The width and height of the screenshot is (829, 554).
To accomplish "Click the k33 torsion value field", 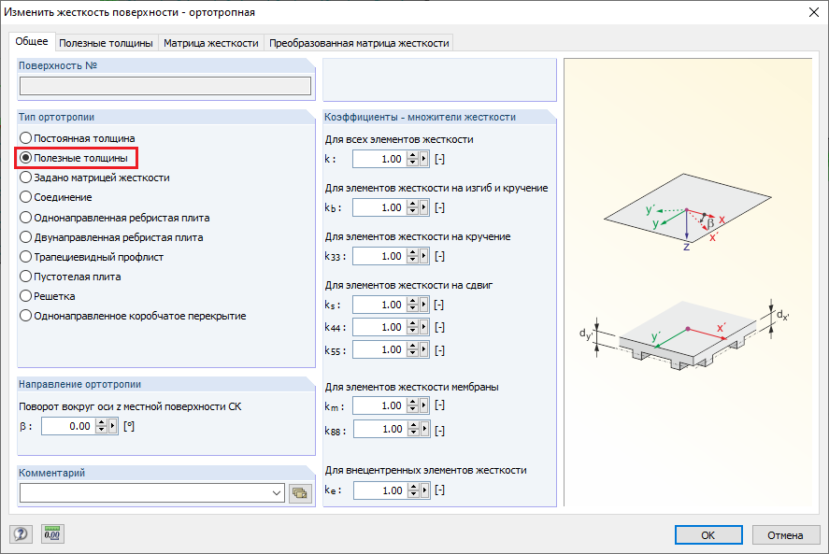I will [x=379, y=256].
